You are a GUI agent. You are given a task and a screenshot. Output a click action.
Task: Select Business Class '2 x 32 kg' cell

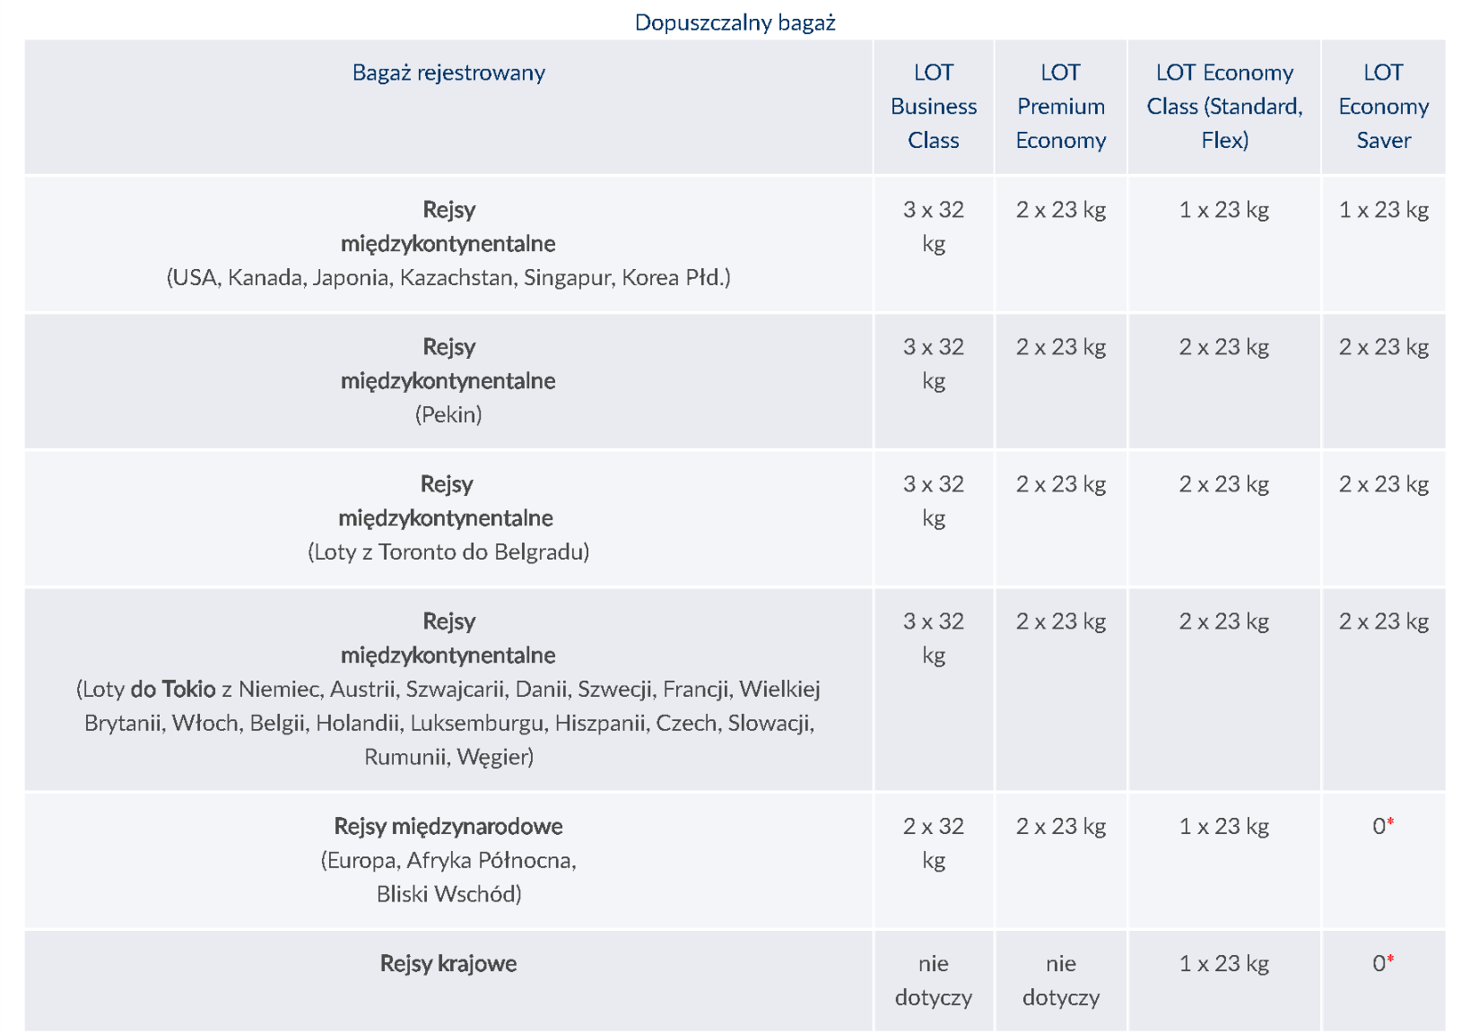pos(933,843)
